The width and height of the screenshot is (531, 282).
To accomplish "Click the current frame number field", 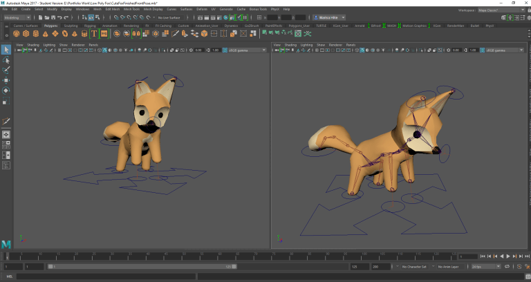I will 468,256.
